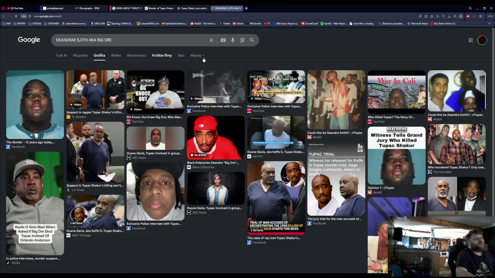
Task: Open LA Times 'Suspect in Tupac Shakur's killing' result
Action: pos(95,152)
